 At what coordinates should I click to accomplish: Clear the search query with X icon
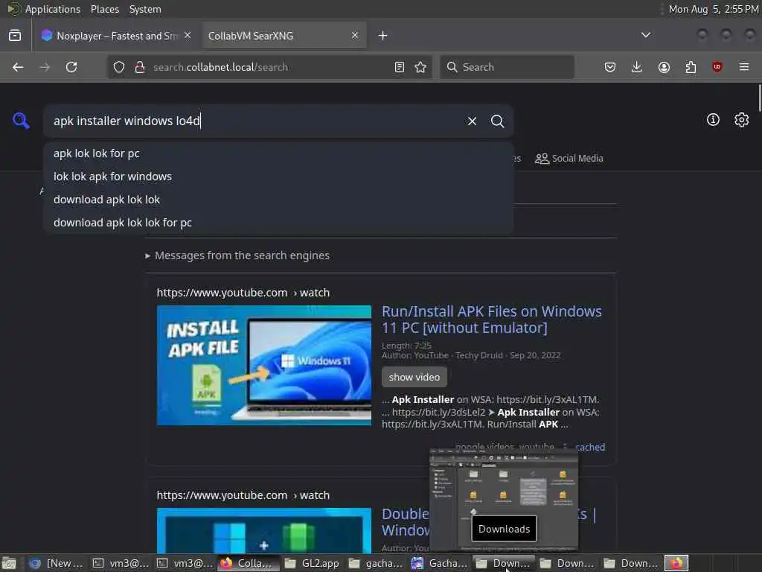point(472,121)
